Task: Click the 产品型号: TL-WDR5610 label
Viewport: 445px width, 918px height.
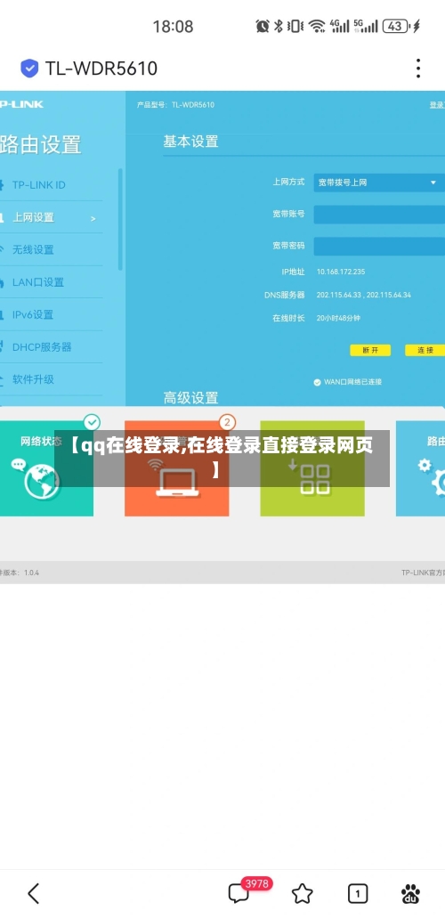Action: (x=175, y=105)
